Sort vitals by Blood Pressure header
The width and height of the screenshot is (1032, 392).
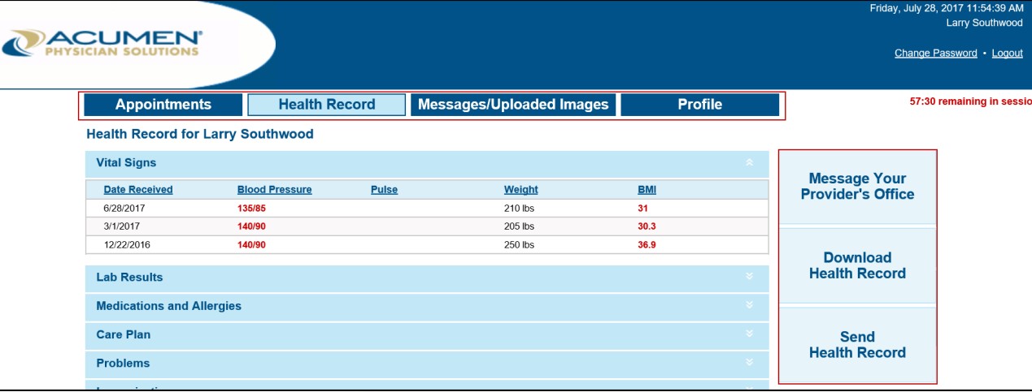tap(274, 190)
